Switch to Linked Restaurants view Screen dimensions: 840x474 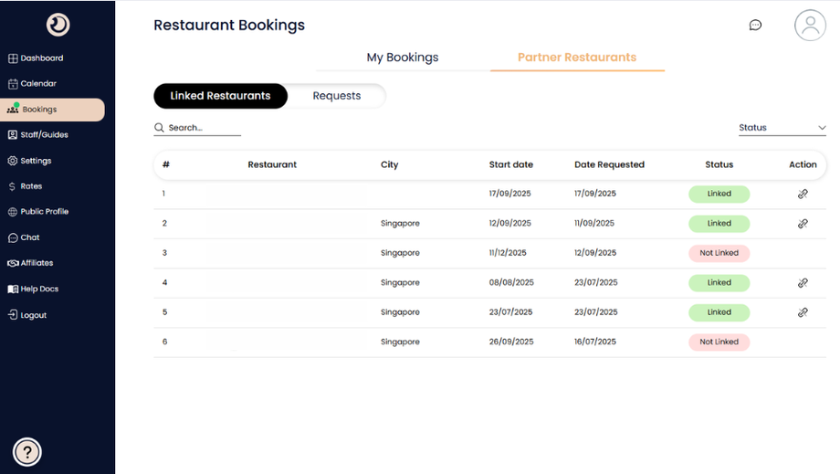(220, 96)
